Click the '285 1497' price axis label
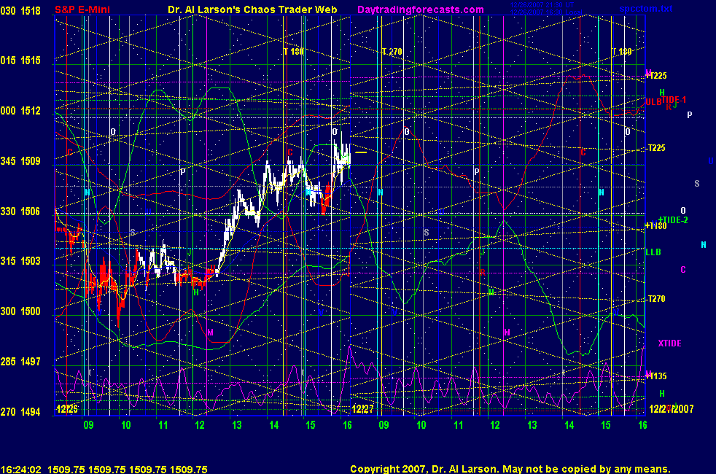 pos(20,361)
